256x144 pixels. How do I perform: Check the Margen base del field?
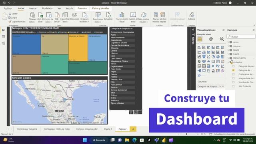(233, 78)
